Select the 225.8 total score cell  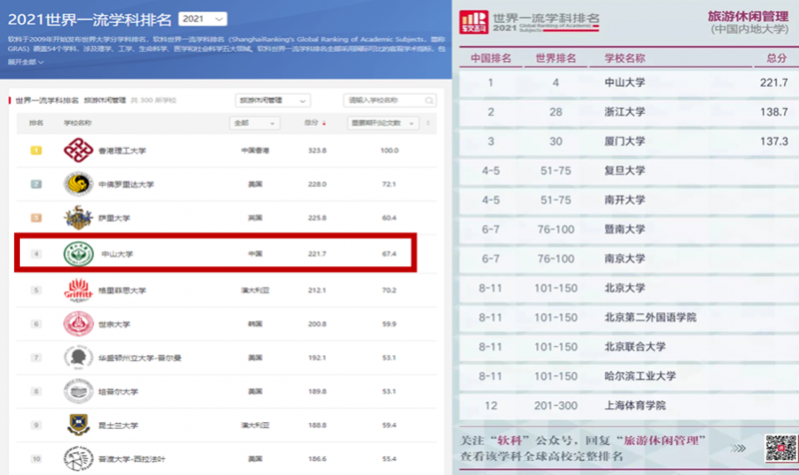tap(317, 218)
